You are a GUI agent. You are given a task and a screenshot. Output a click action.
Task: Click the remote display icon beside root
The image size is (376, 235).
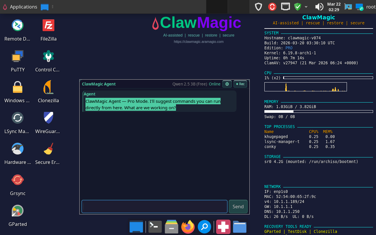click(360, 7)
